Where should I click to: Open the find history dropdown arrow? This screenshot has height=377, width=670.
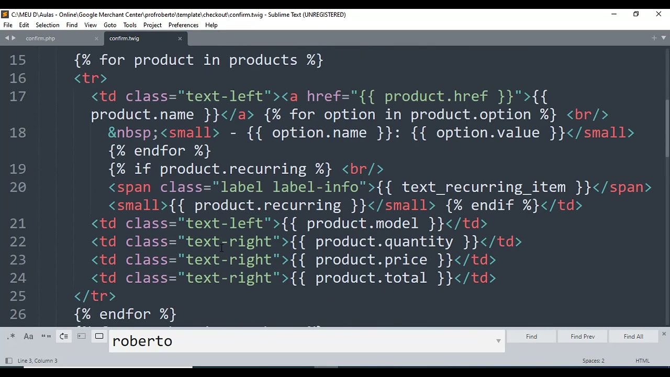(498, 341)
